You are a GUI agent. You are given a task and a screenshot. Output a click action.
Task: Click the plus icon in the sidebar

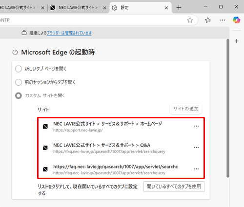(237, 41)
